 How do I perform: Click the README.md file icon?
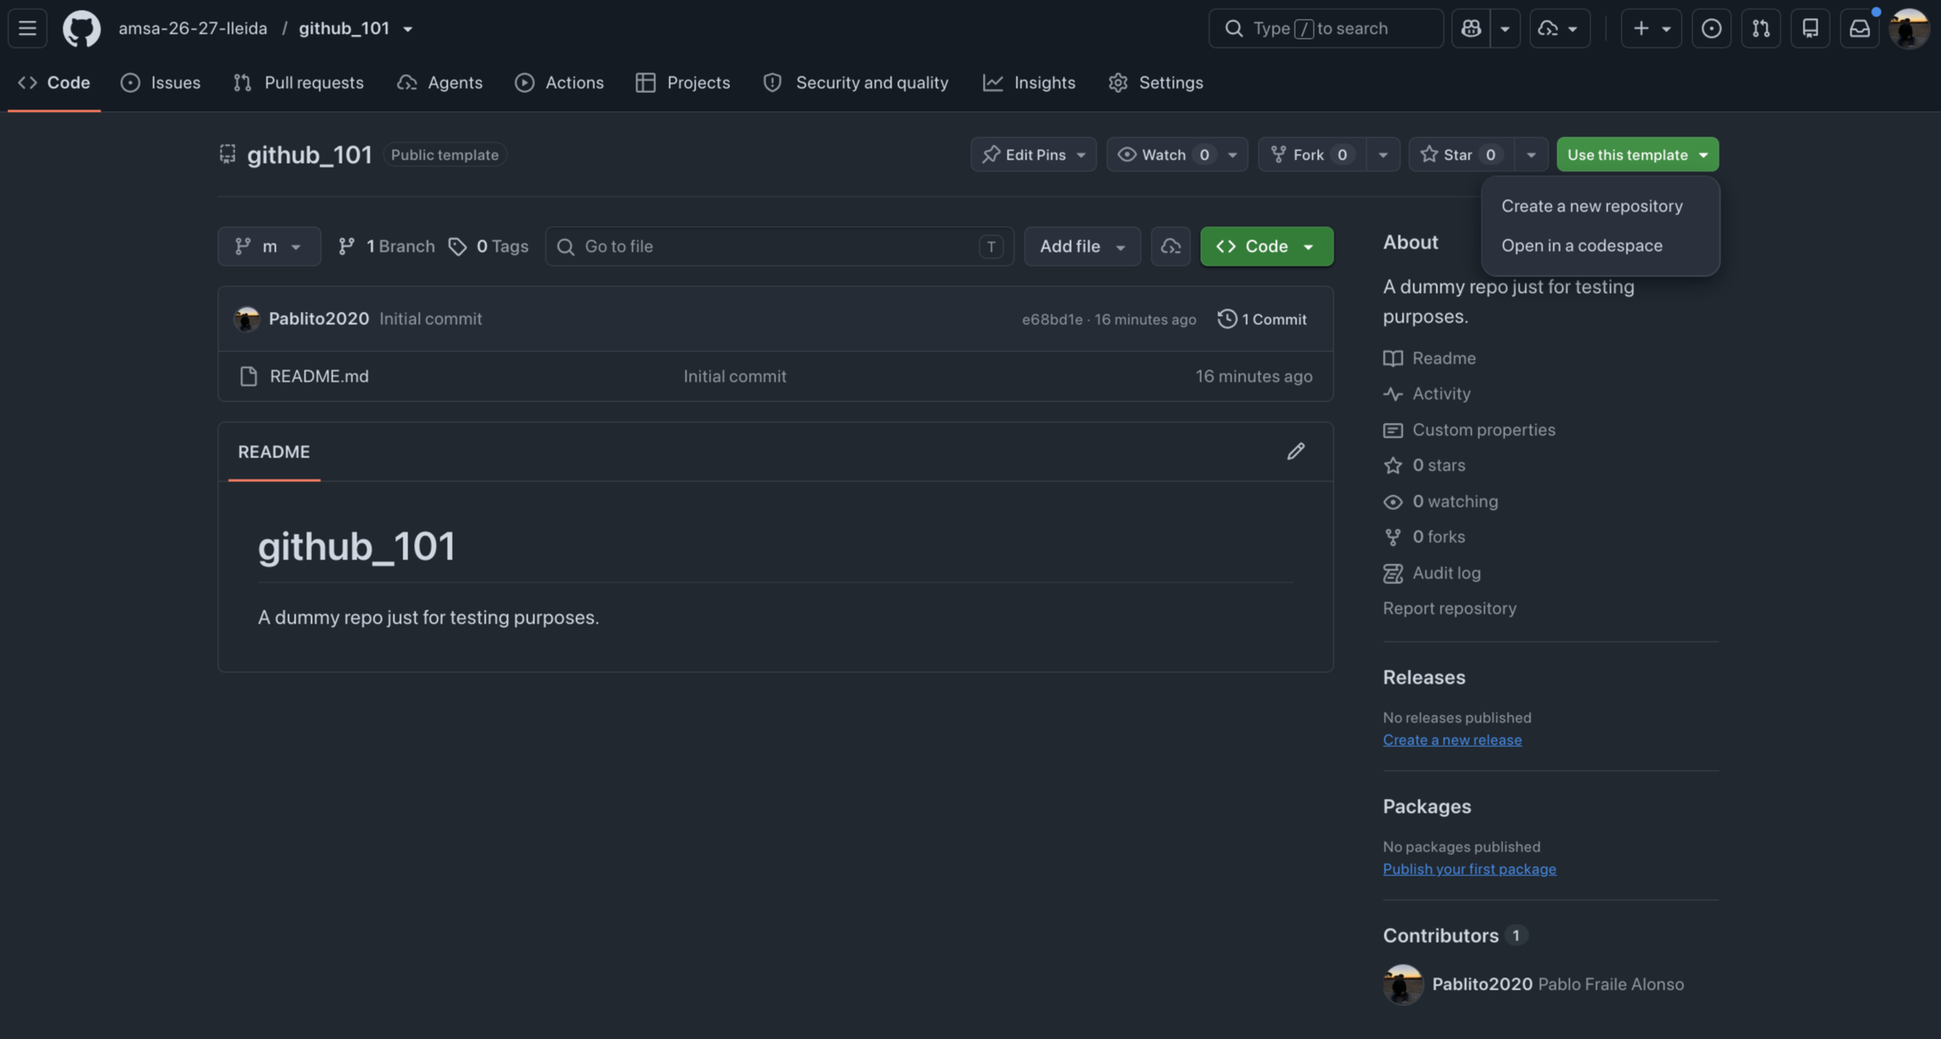pyautogui.click(x=248, y=376)
